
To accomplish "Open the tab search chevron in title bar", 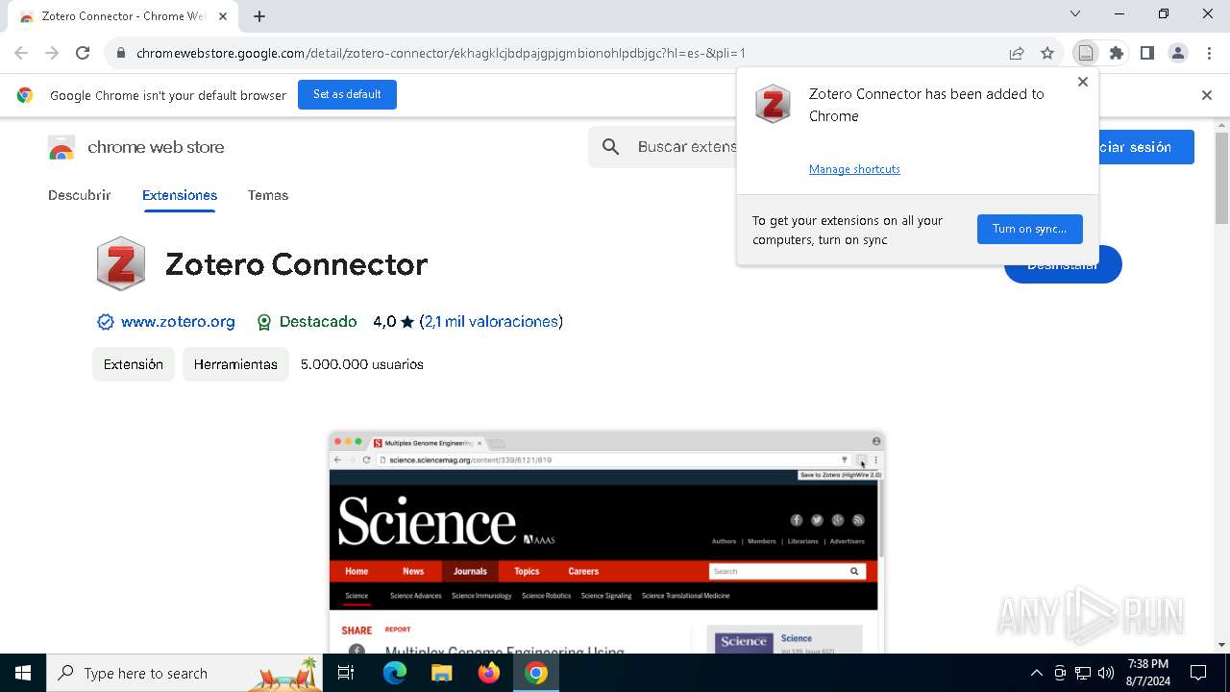I will pos(1075,13).
